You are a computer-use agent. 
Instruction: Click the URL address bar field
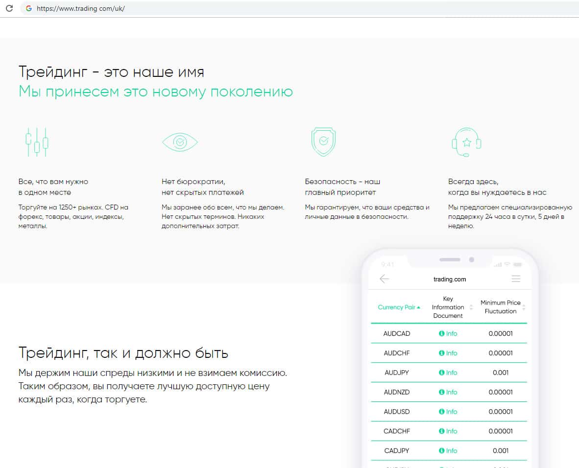294,8
